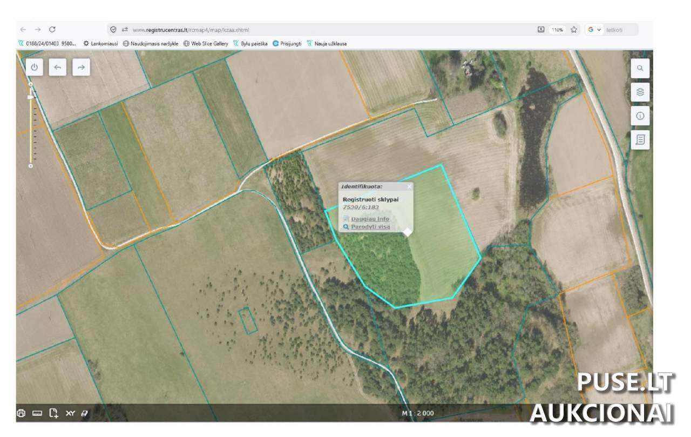691x437 pixels.
Task: Click the zoom slider top end circle
Action: coord(31,84)
